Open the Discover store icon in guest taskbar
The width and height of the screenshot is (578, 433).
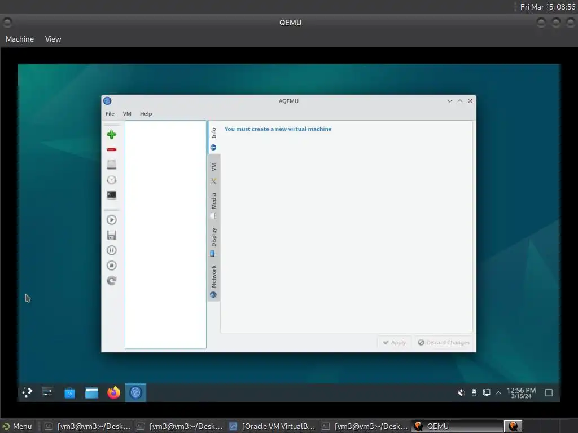point(69,393)
